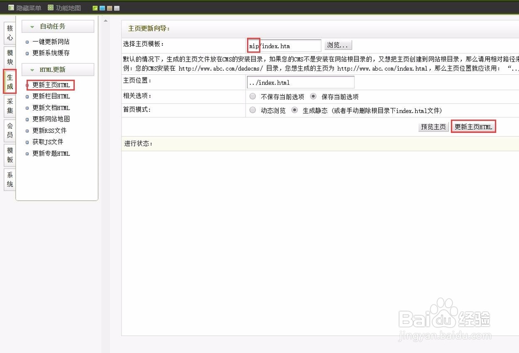The height and width of the screenshot is (353, 519).
Task: Open the 会员 members section
Action: (x=9, y=132)
